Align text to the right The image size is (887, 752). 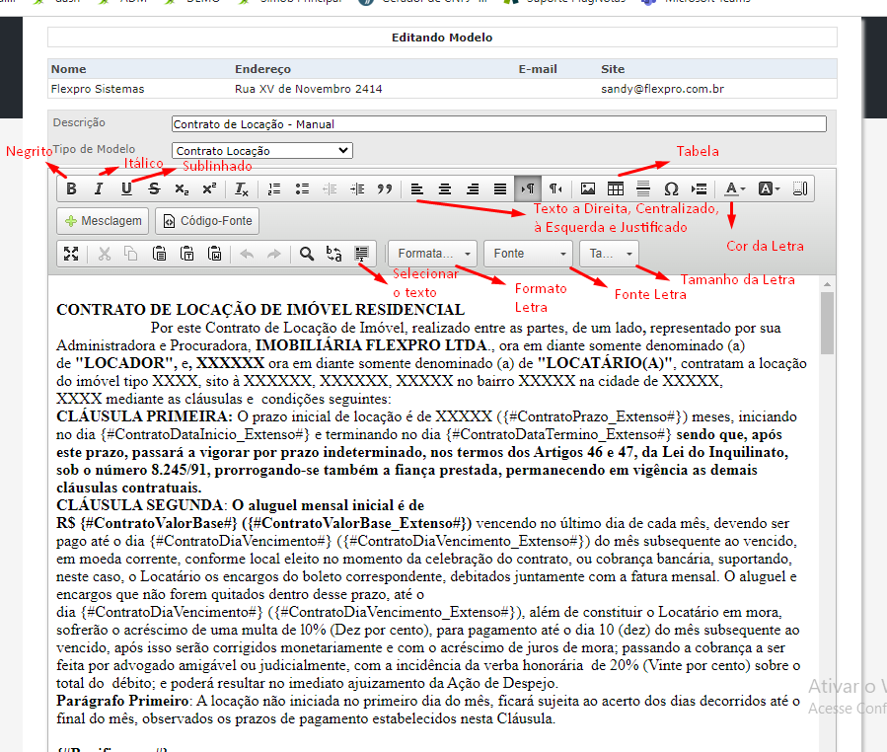pos(473,189)
